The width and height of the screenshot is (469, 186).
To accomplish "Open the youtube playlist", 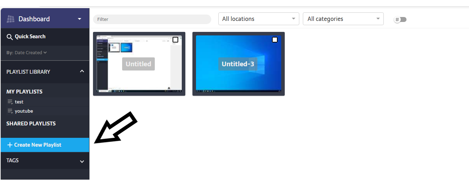I will (x=24, y=111).
